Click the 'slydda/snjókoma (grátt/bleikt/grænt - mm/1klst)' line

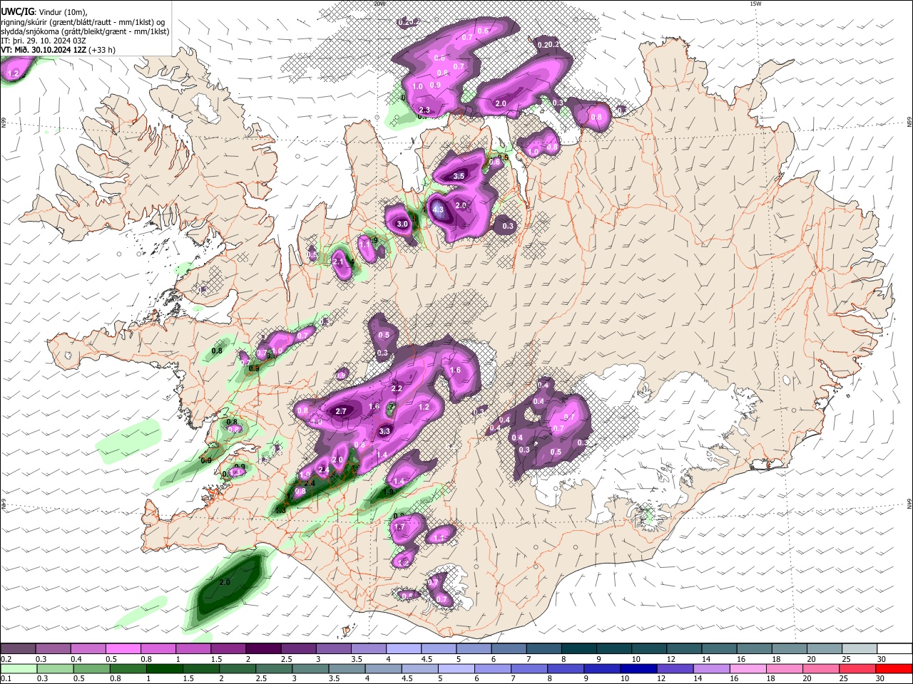click(85, 31)
